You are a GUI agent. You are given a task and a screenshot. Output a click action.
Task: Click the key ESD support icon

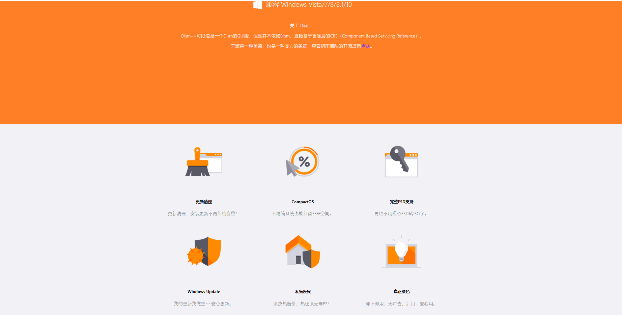(401, 161)
